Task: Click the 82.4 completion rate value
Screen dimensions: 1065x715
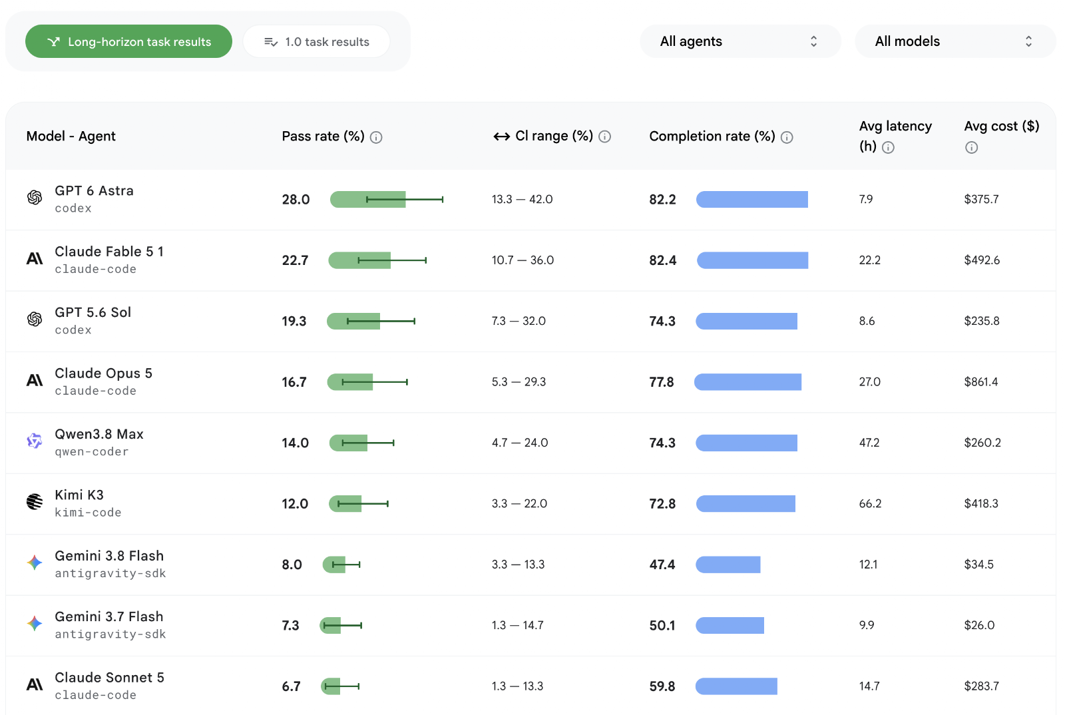Action: tap(662, 260)
